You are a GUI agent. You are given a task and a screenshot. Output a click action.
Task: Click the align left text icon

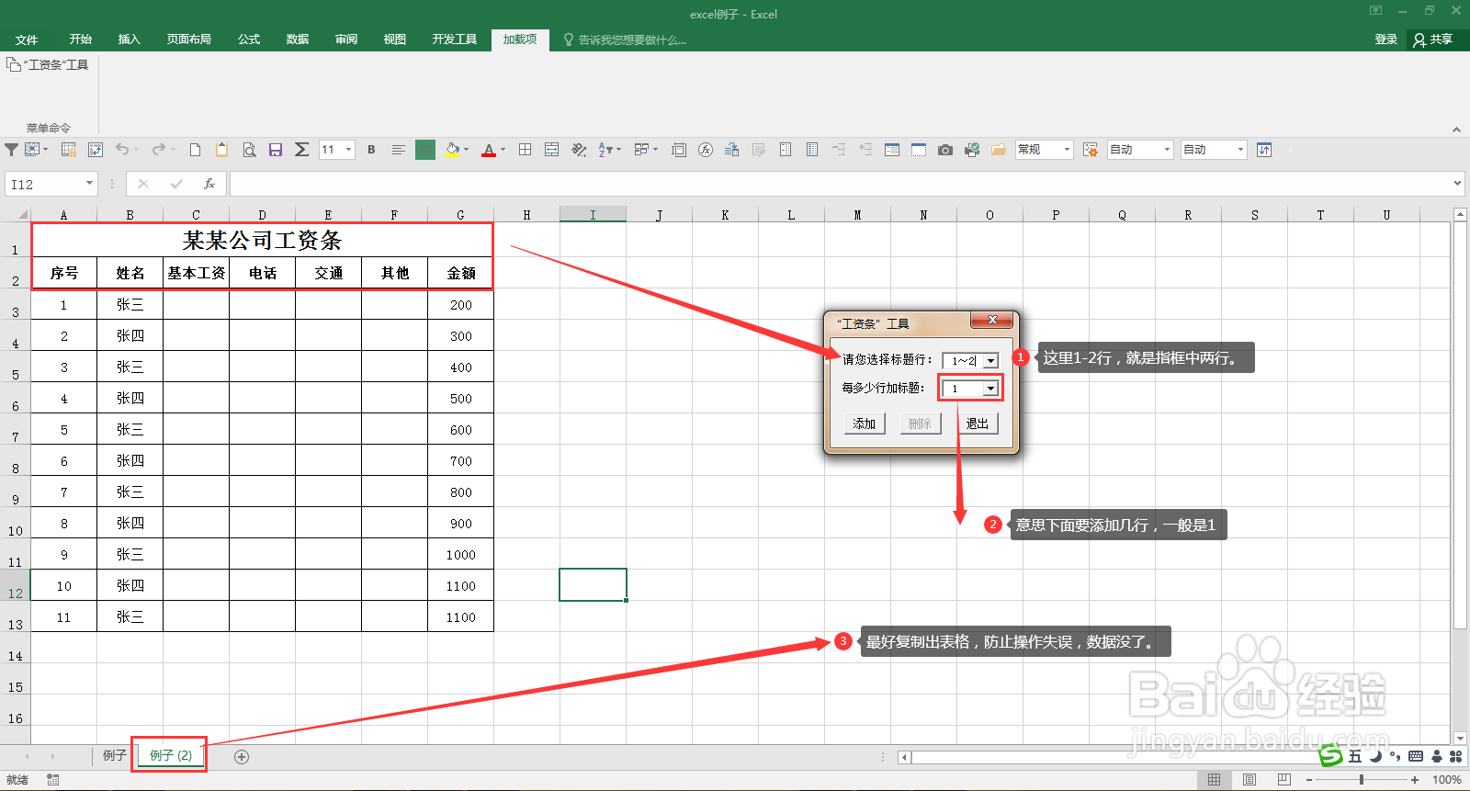pos(398,150)
